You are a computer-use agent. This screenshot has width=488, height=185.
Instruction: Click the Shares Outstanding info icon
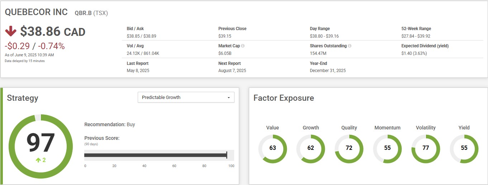tap(350, 46)
